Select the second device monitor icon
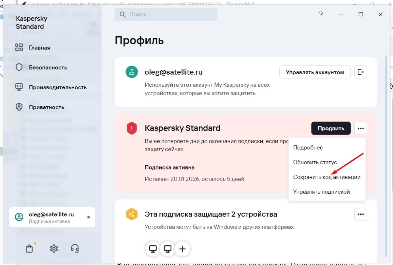393x265 pixels. click(168, 249)
